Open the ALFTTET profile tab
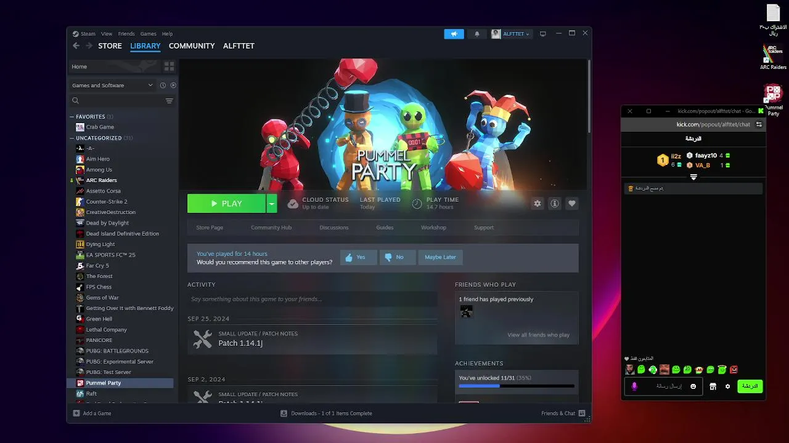 click(239, 46)
